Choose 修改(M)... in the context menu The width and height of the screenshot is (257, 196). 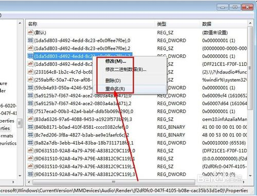pyautogui.click(x=116, y=61)
